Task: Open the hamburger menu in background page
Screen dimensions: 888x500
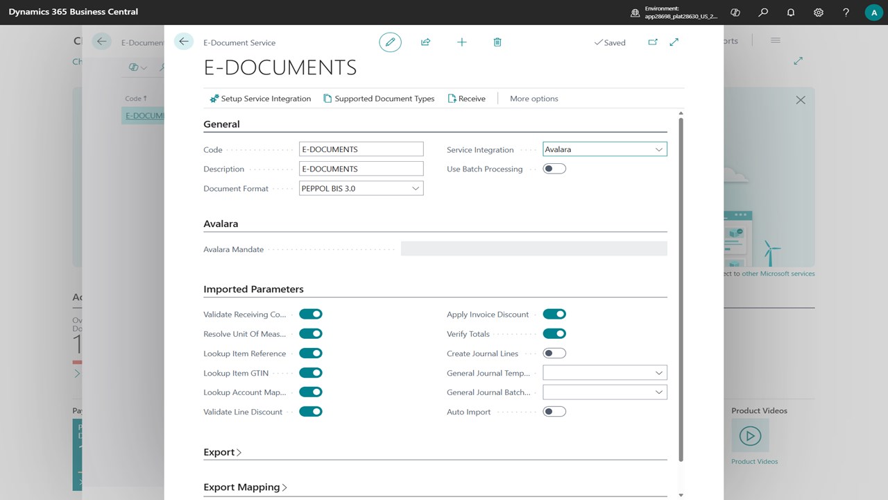Action: [x=776, y=40]
